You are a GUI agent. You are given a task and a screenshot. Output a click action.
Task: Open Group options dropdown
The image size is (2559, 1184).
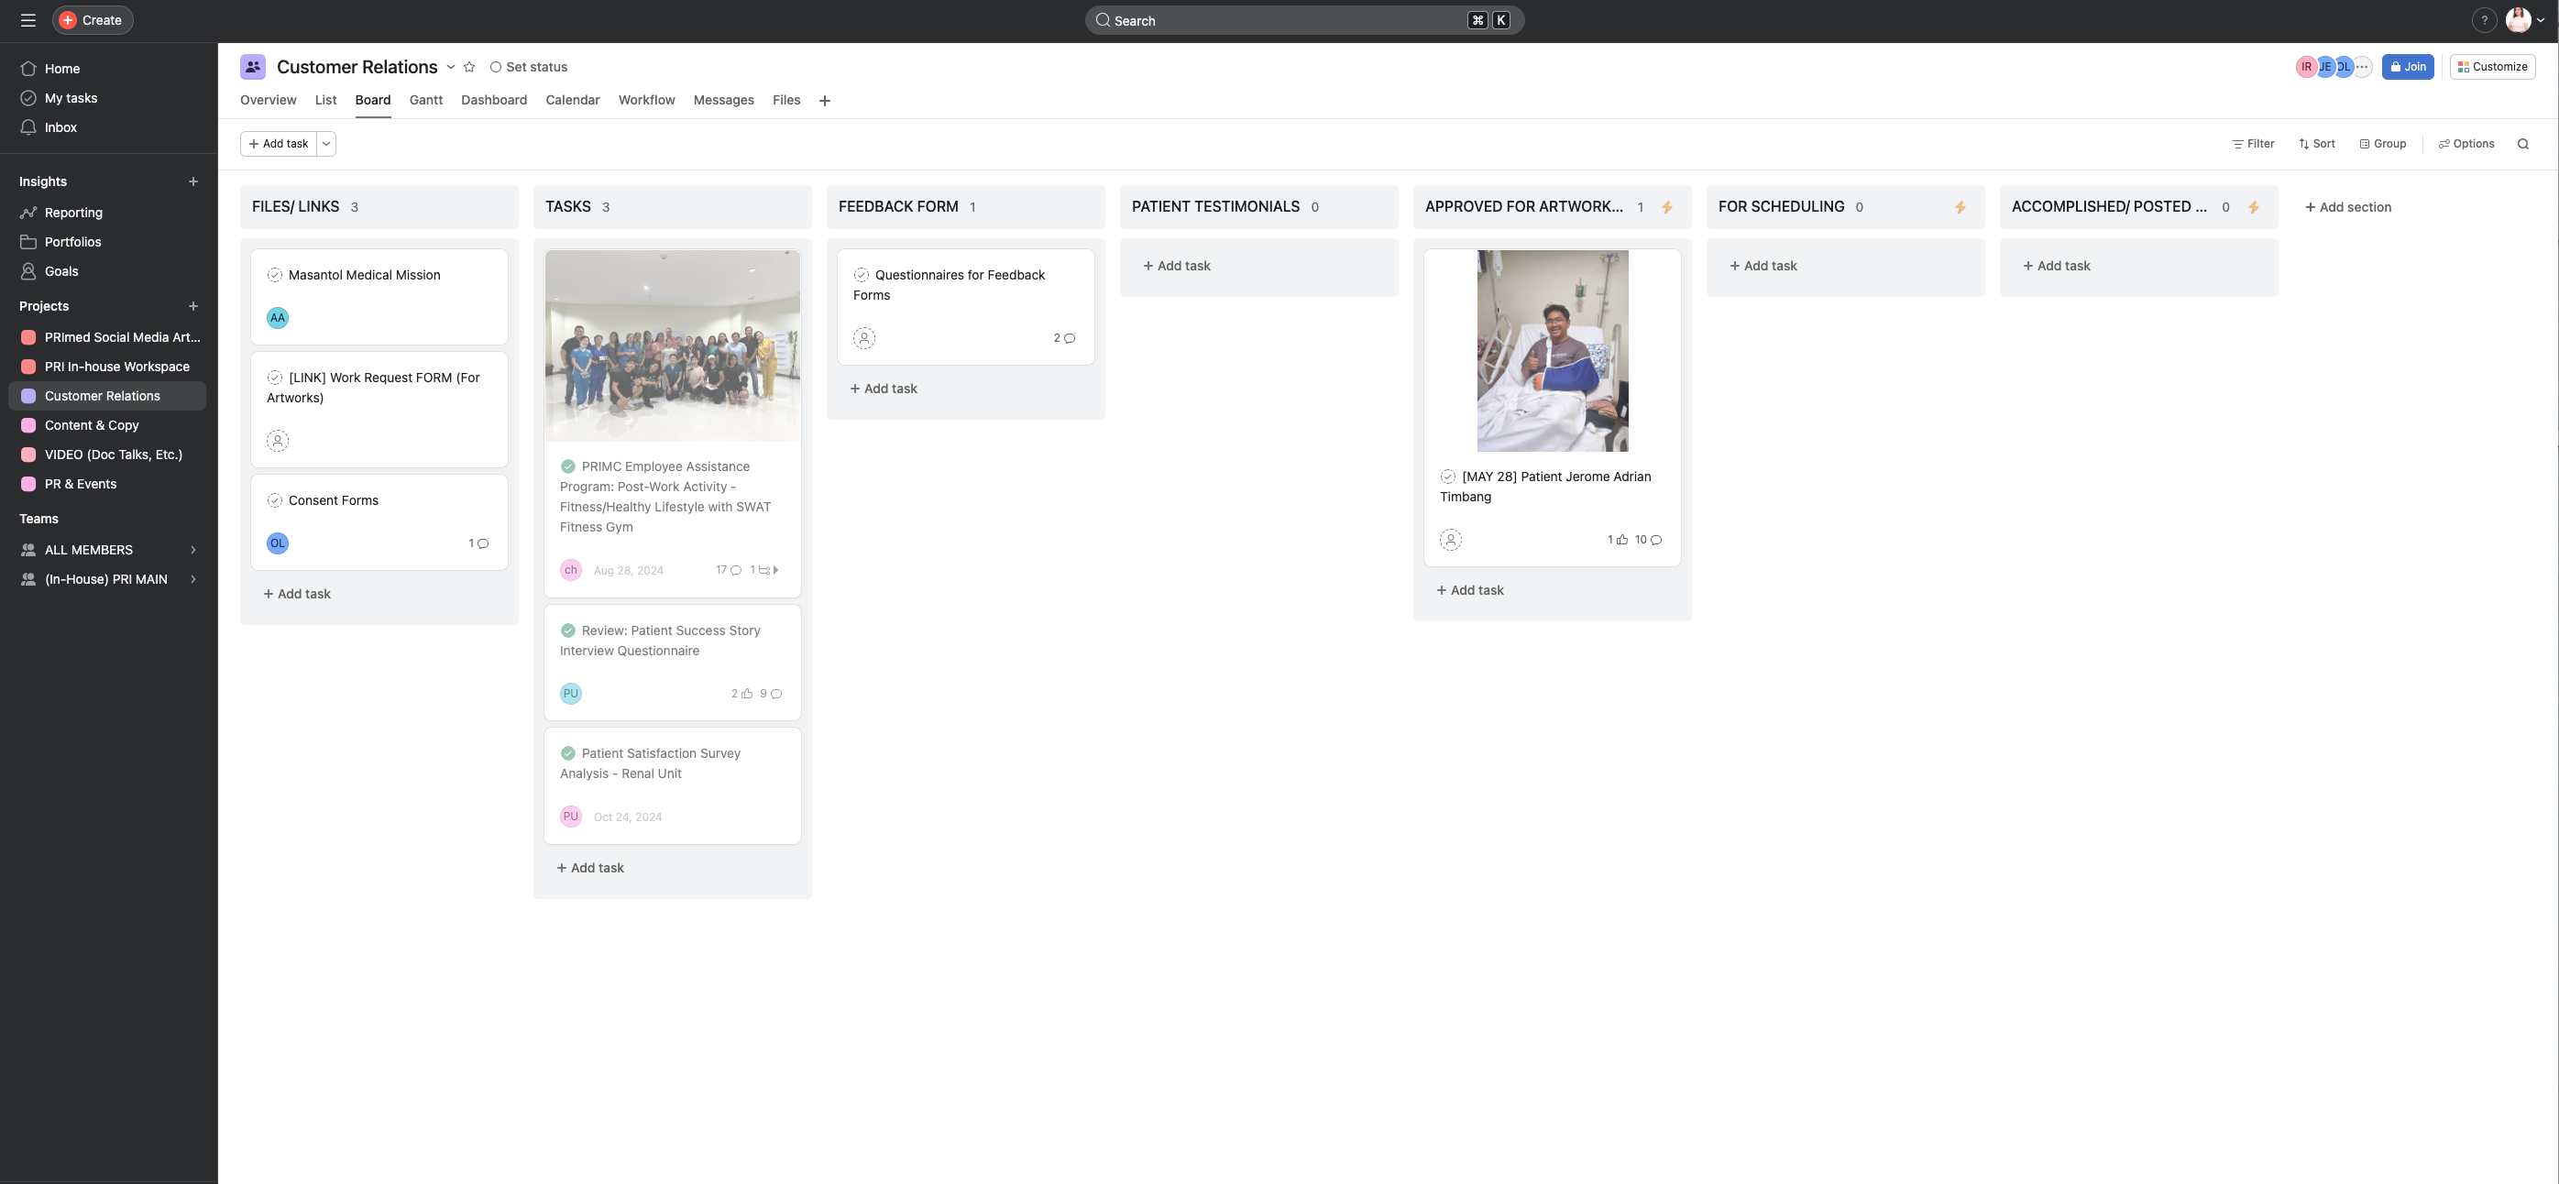(x=2382, y=144)
